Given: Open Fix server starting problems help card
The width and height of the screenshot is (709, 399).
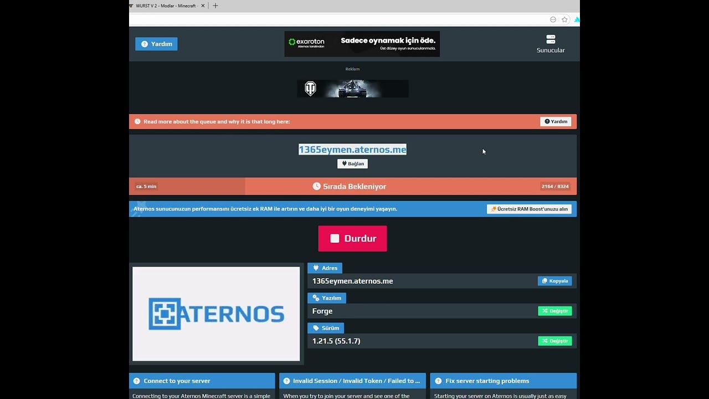Looking at the screenshot, I should (503, 381).
